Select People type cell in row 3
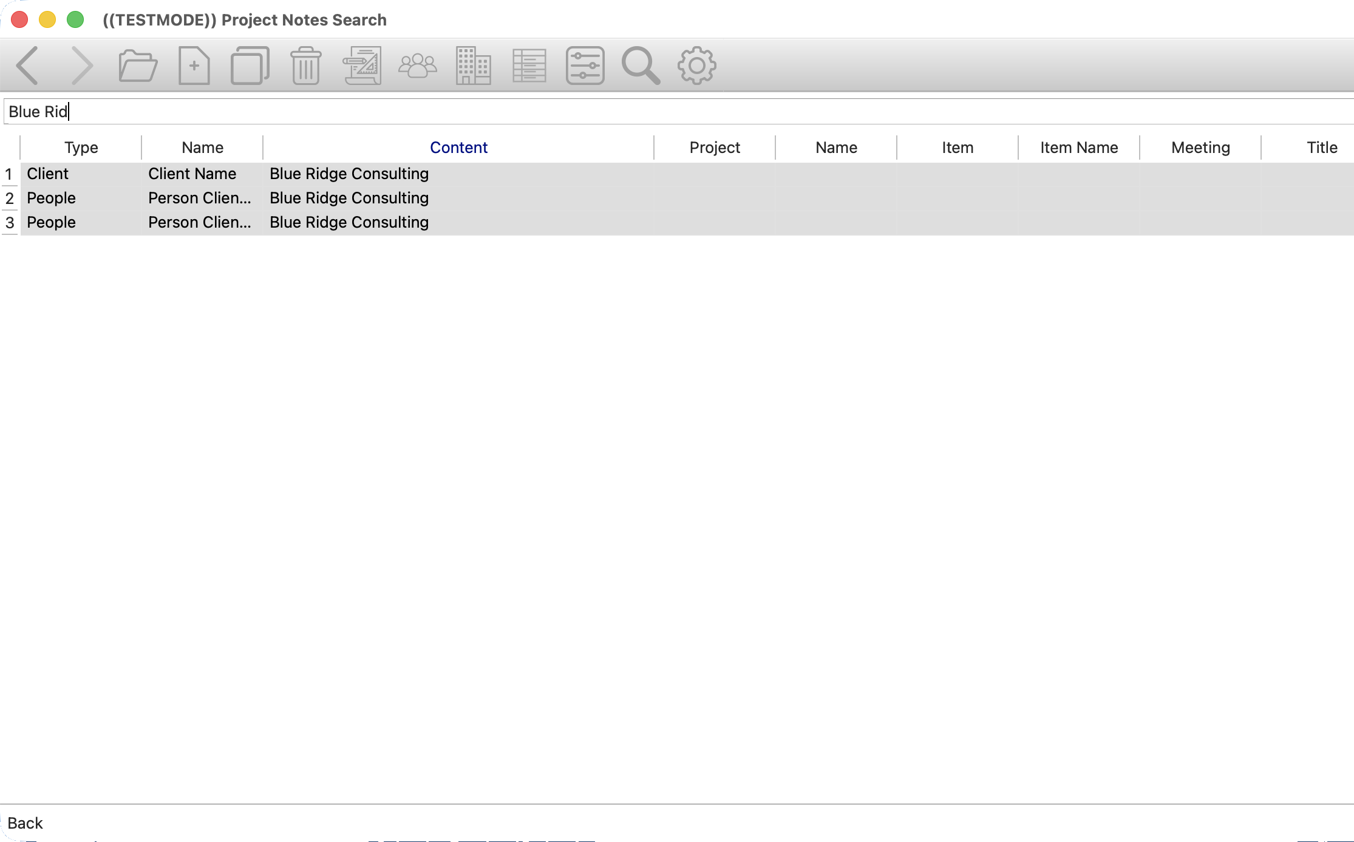Screen dimensions: 1354x842 coord(81,223)
